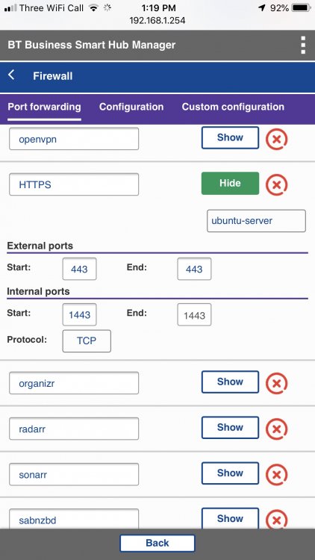Image resolution: width=315 pixels, height=560 pixels.
Task: Remove the HTTPS port forwarding rule
Action: tap(277, 184)
